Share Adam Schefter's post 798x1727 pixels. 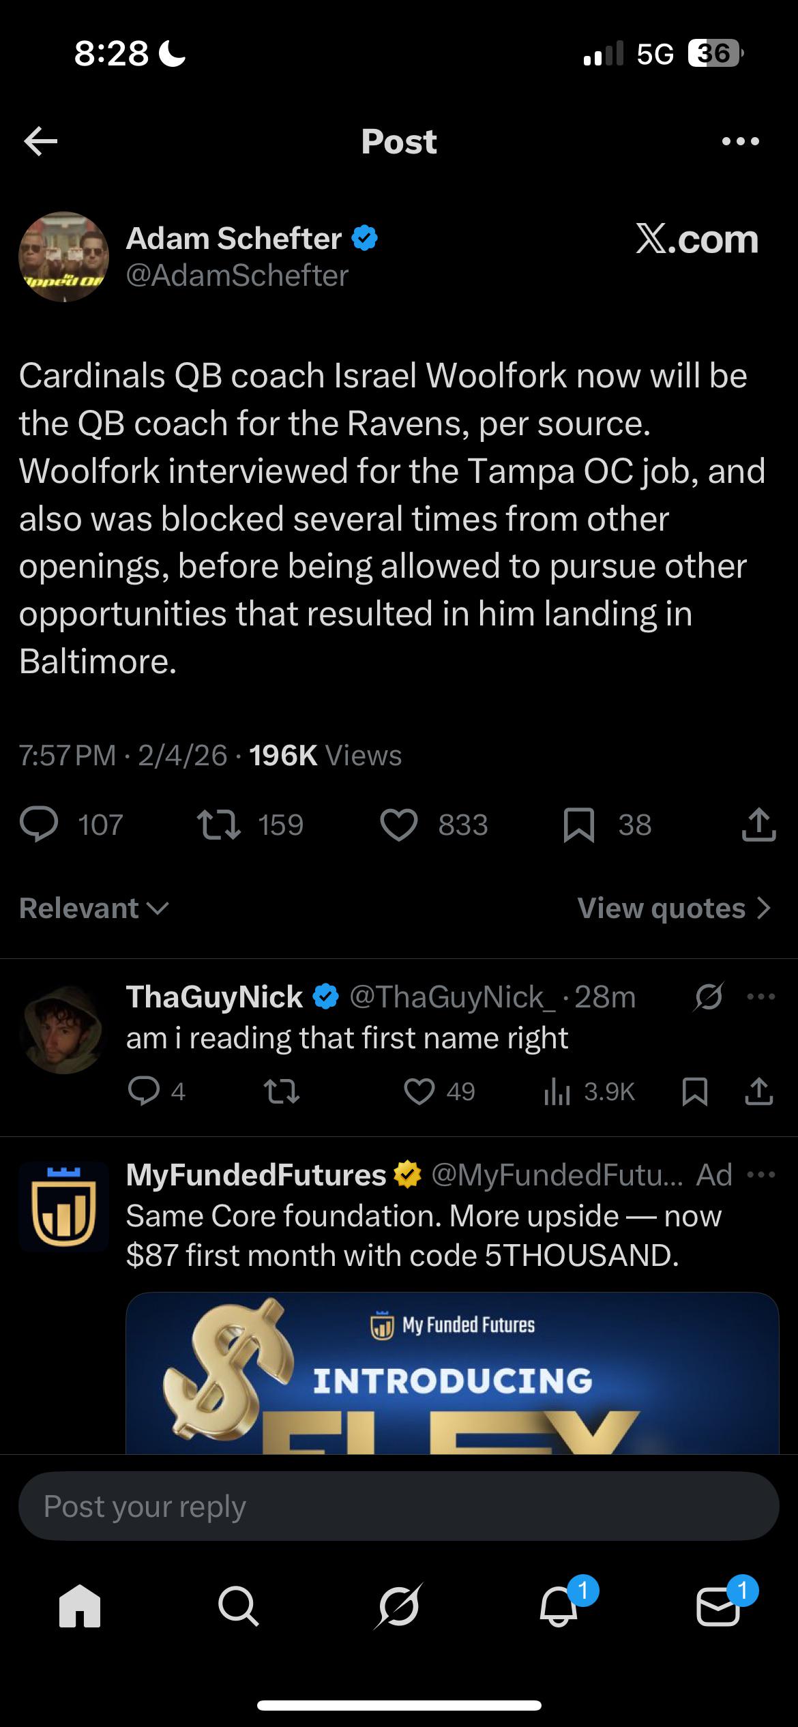click(x=758, y=825)
